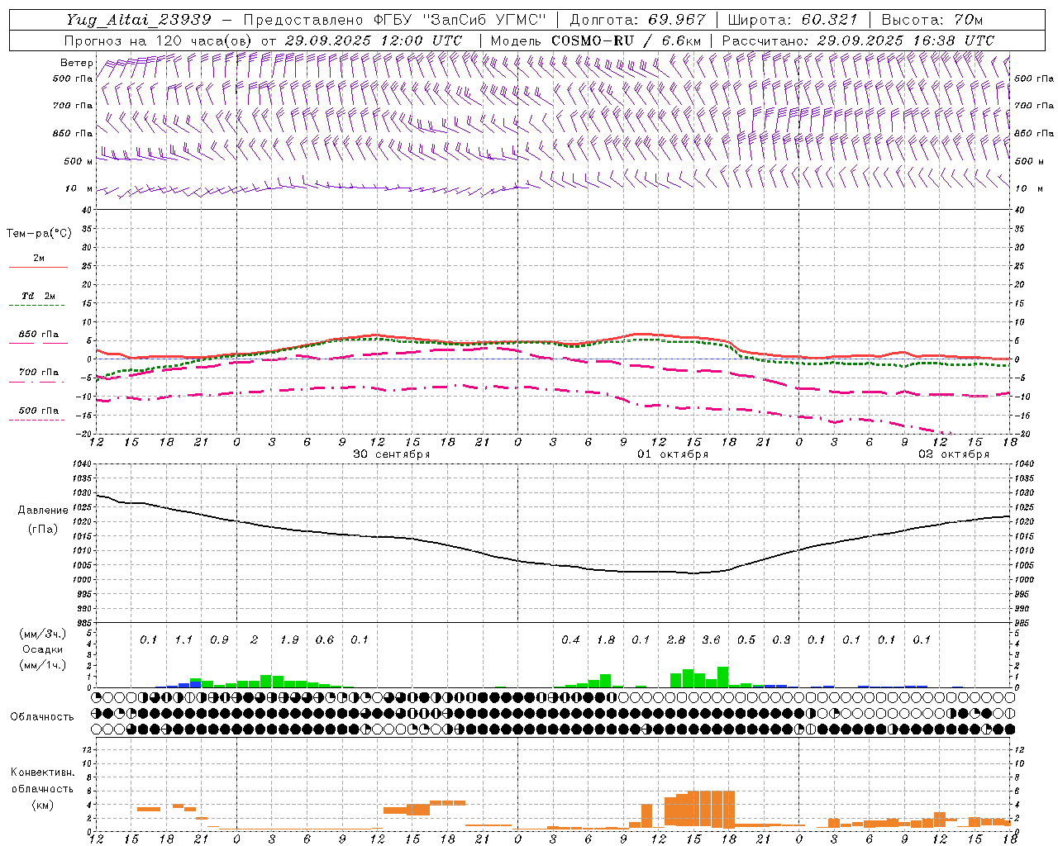Click the precipitation value 1.8
Screen dimensions: 1058x846
606,640
